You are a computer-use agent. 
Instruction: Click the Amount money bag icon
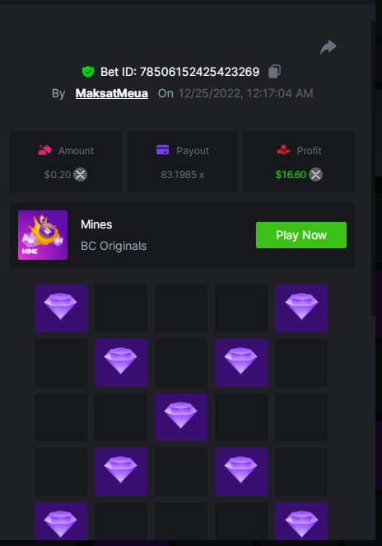[x=44, y=150]
